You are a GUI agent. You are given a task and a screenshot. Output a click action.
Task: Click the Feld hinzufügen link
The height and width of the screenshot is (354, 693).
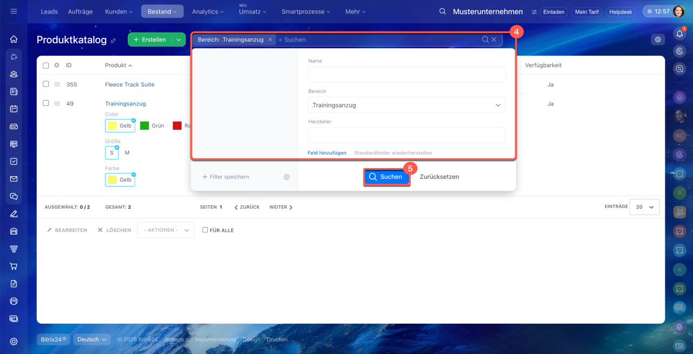tap(327, 153)
